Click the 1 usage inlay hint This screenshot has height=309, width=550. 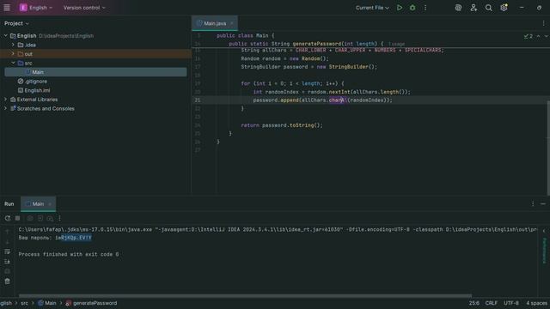pos(397,44)
